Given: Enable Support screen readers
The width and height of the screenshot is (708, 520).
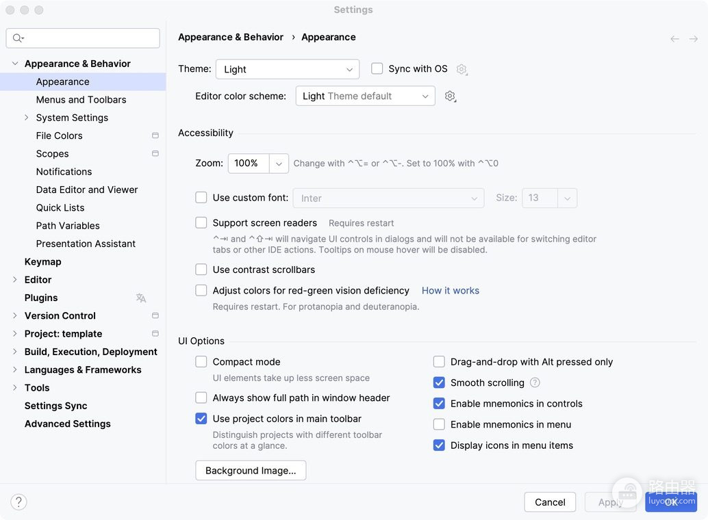Looking at the screenshot, I should (x=201, y=222).
